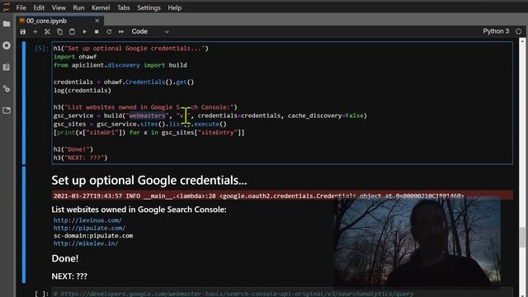This screenshot has width=528, height=297.
Task: Click the Jupyter logo icon
Action: (x=6, y=7)
